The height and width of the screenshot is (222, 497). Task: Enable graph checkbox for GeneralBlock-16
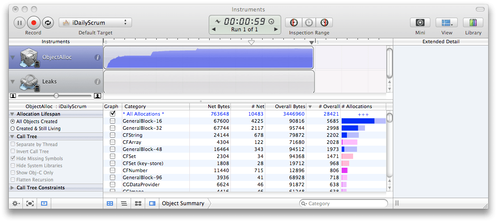click(113, 121)
